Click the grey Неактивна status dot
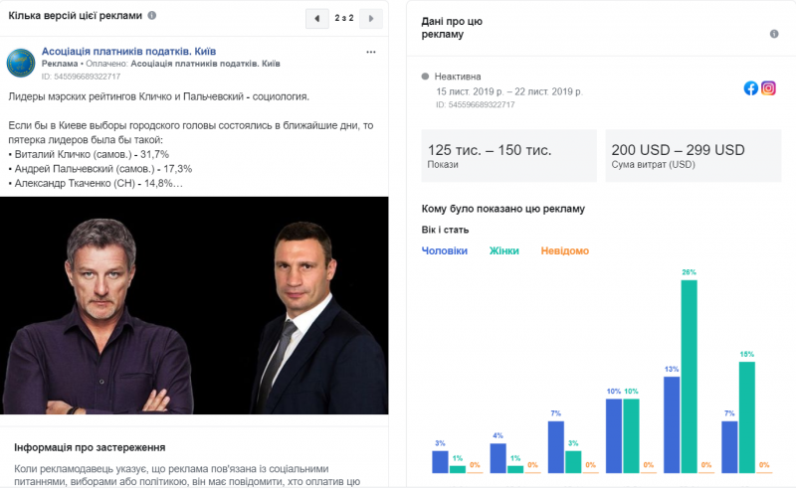Image resolution: width=796 pixels, height=488 pixels. click(x=425, y=76)
